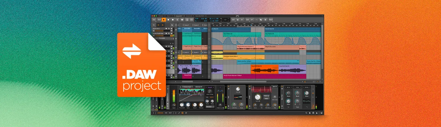441x127 pixels.
Task: Open the EDIT menu in top toolbar
Action: click(248, 20)
